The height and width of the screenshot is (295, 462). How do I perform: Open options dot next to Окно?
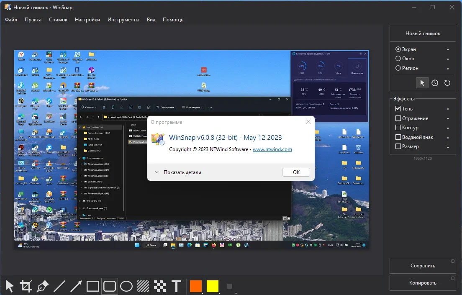click(448, 59)
